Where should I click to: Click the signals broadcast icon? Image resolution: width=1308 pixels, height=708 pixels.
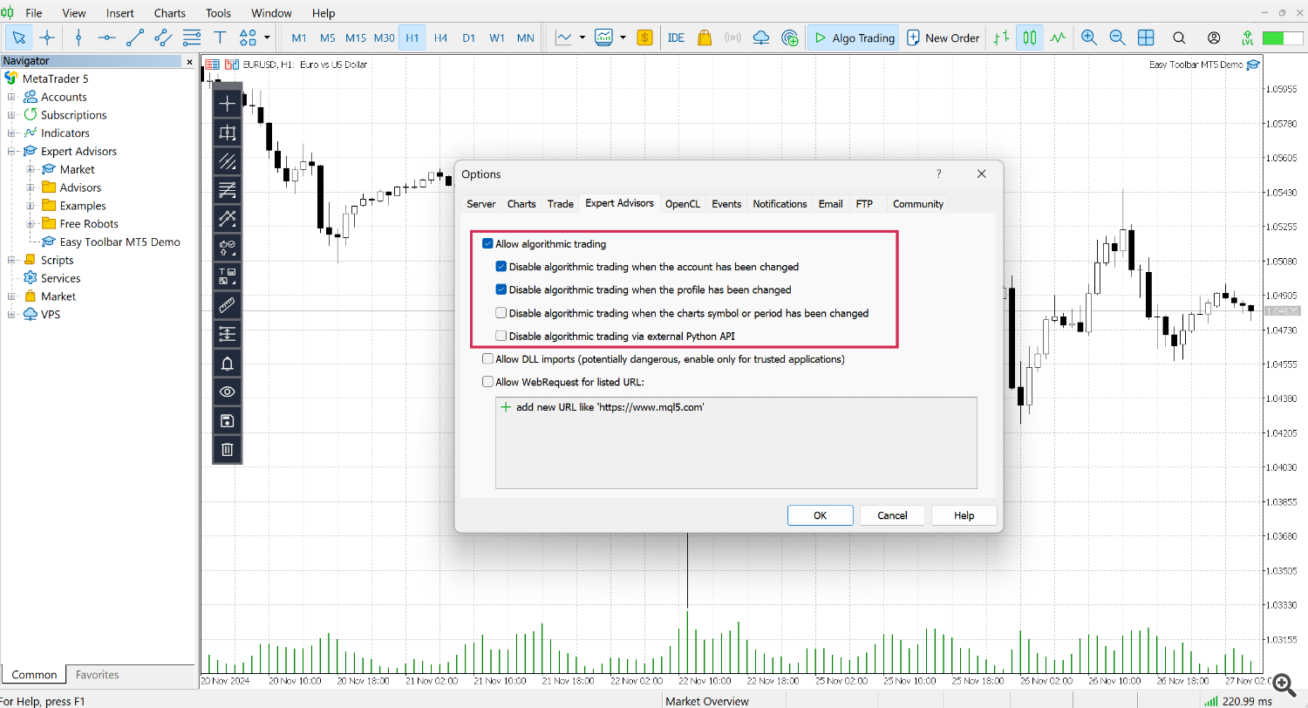click(x=732, y=37)
